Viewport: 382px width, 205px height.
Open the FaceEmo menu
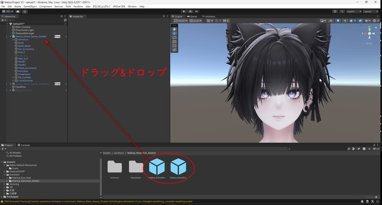coord(78,7)
